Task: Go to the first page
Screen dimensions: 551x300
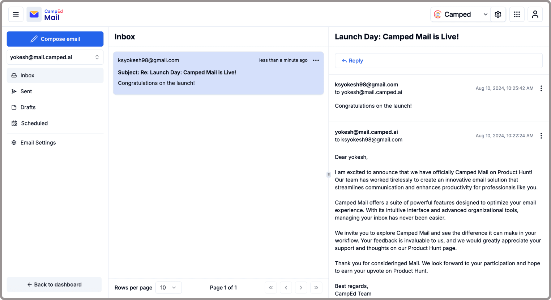Action: point(271,288)
